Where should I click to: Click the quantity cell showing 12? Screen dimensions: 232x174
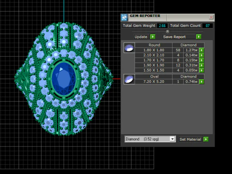tap(178, 65)
